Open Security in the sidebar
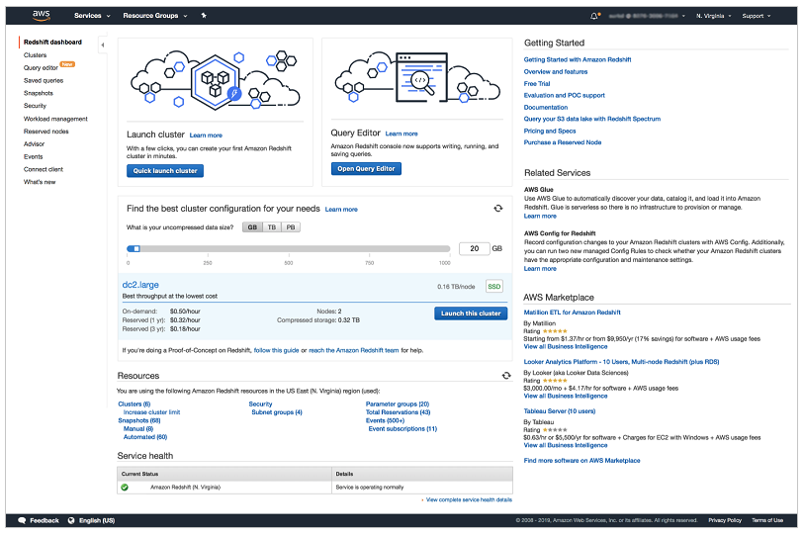804x537 pixels. click(x=35, y=106)
